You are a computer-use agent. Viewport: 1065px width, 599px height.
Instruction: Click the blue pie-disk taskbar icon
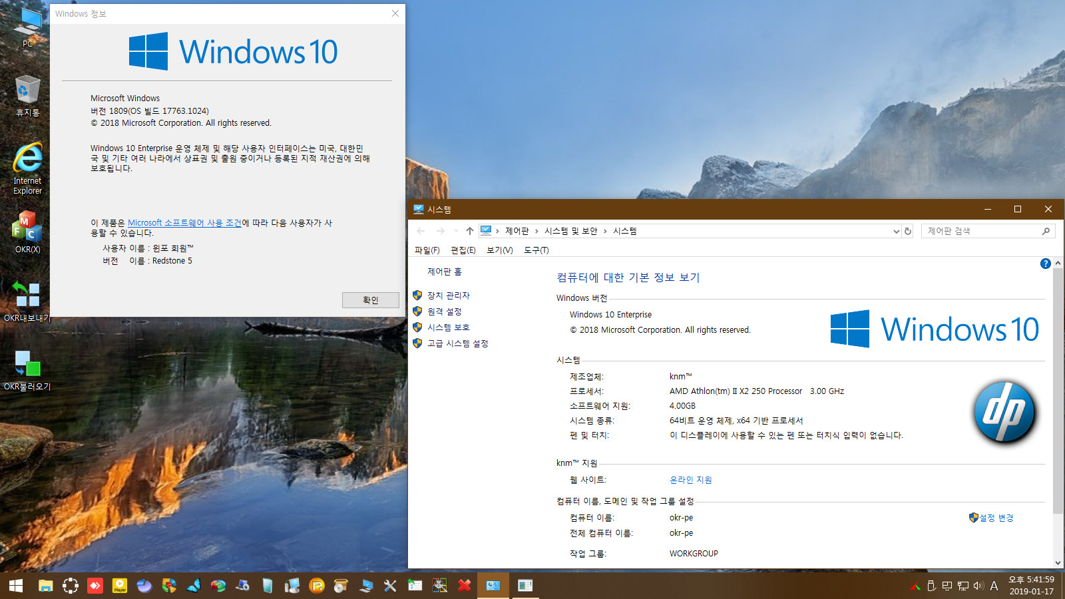(144, 586)
